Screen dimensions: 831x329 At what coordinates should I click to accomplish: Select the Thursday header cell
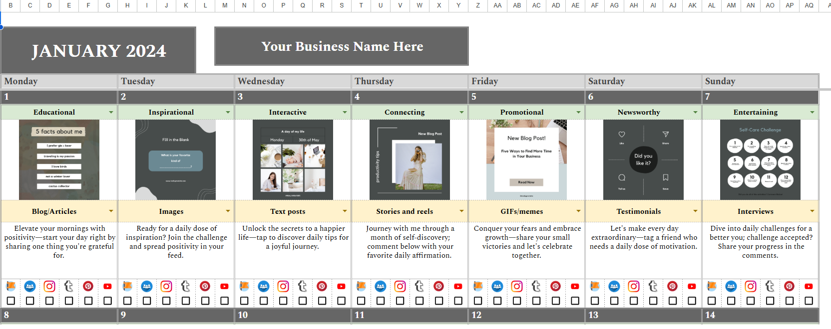[410, 81]
